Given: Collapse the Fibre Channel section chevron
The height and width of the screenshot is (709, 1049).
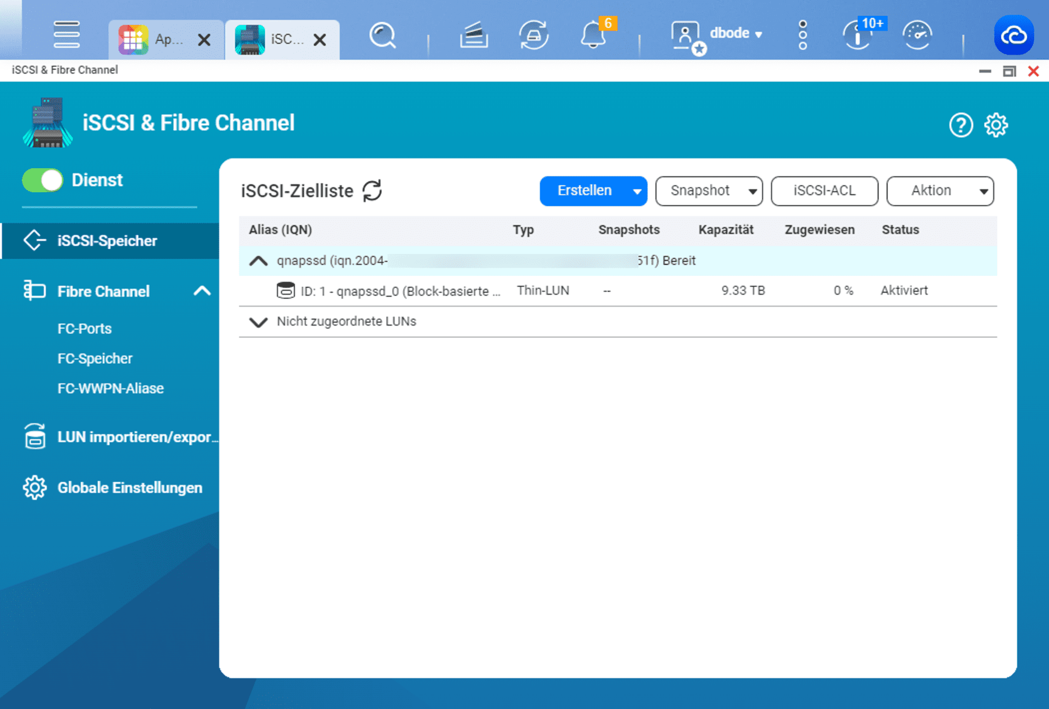Looking at the screenshot, I should point(202,291).
